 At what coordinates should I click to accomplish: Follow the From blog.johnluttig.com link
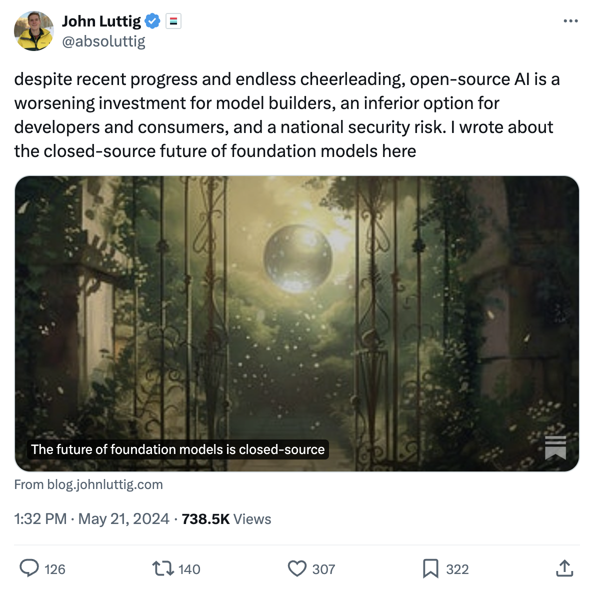click(x=88, y=484)
